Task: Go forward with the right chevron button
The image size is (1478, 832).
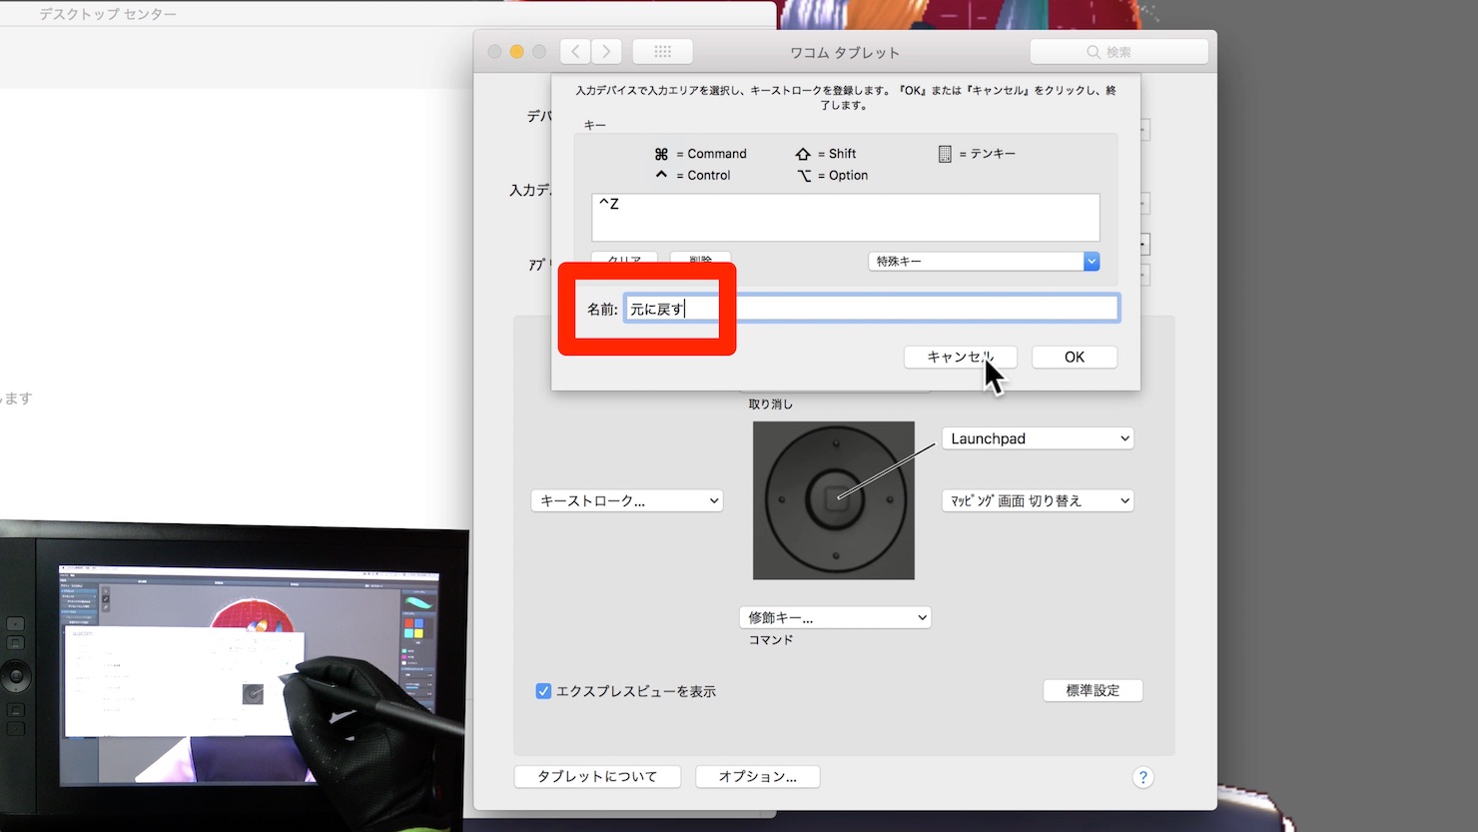Action: point(606,51)
